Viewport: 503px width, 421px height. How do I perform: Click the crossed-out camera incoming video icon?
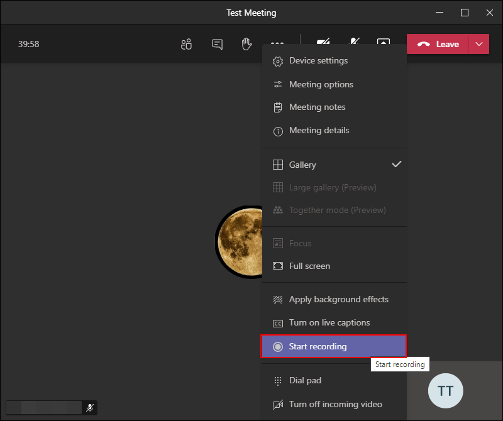(278, 405)
